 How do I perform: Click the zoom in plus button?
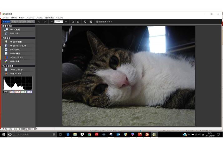pos(66,22)
